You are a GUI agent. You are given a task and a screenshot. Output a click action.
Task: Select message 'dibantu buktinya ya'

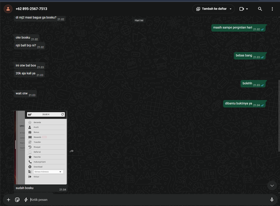pyautogui.click(x=239, y=103)
